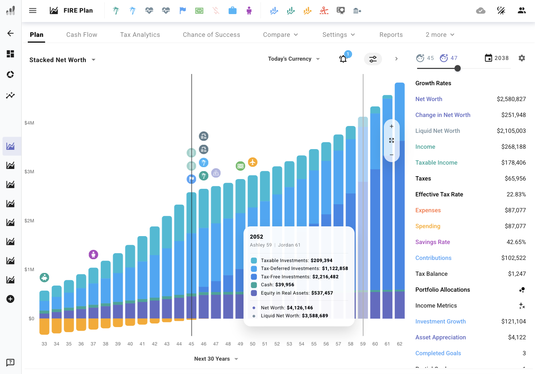The image size is (535, 374).
Task: Select the red scissors cut icon
Action: [x=324, y=10]
